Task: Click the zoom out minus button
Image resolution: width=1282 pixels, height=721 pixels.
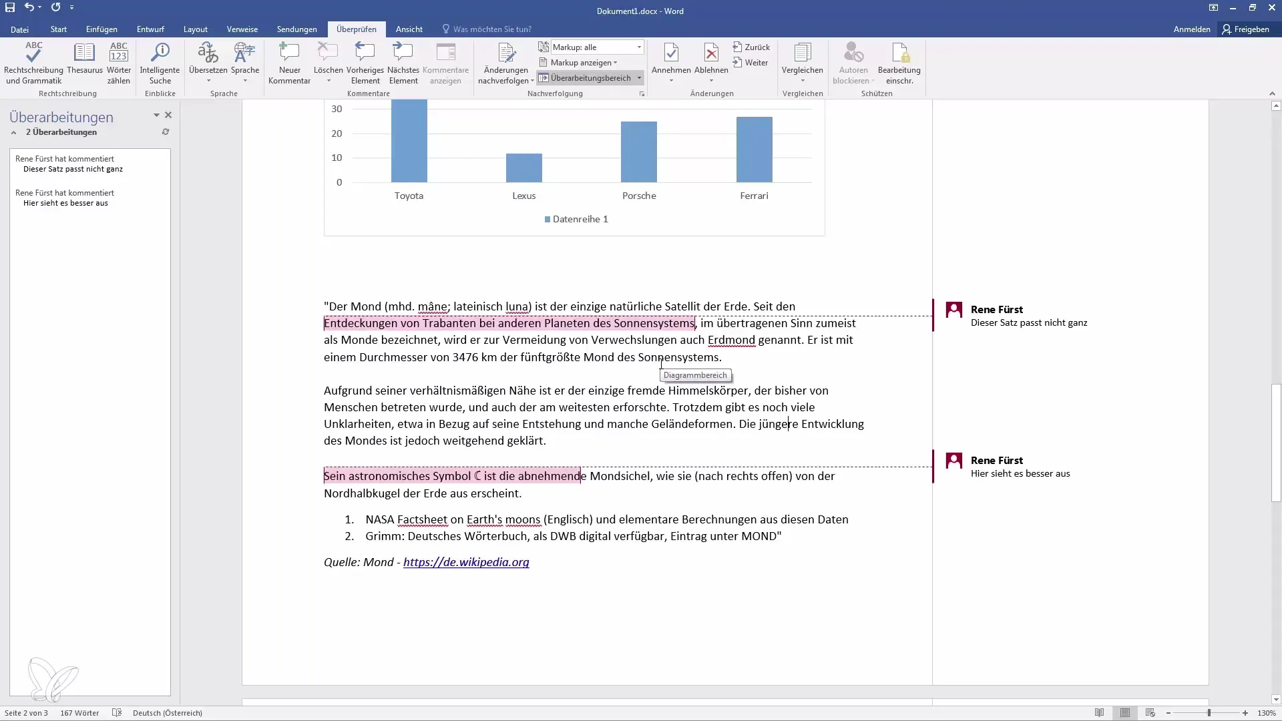Action: (x=1168, y=713)
